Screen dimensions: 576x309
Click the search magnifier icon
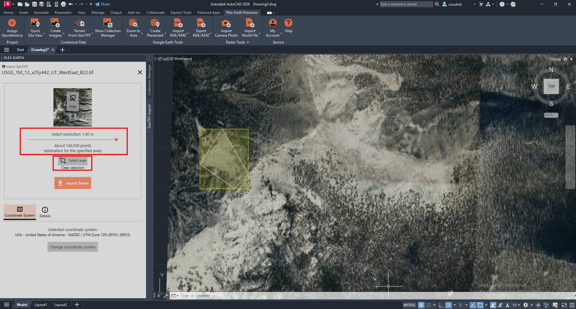click(x=437, y=4)
